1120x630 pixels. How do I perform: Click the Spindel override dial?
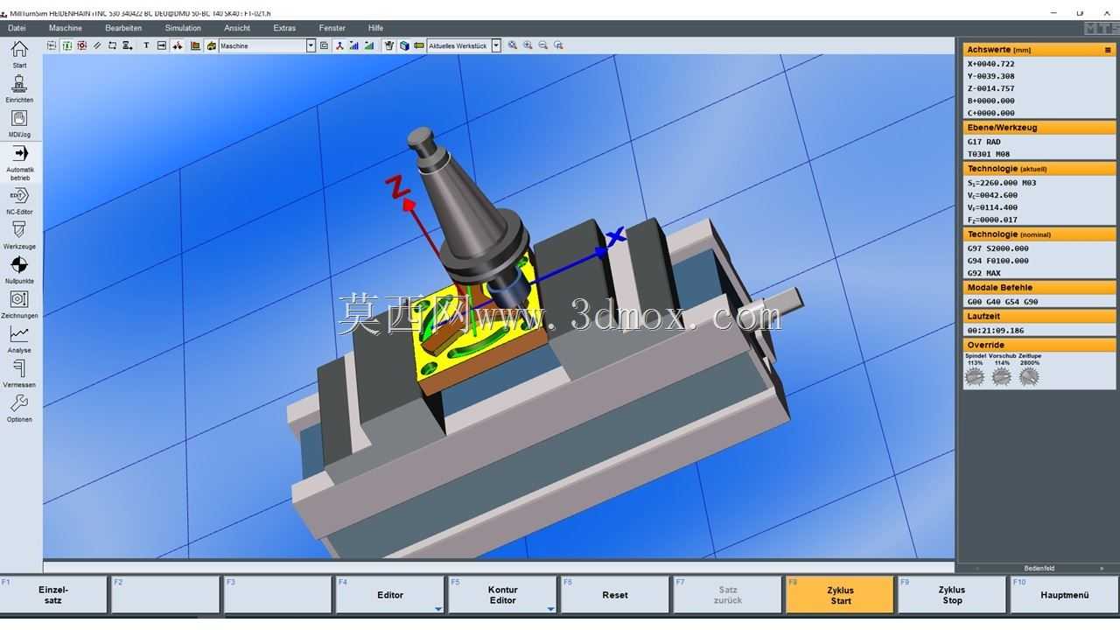974,377
